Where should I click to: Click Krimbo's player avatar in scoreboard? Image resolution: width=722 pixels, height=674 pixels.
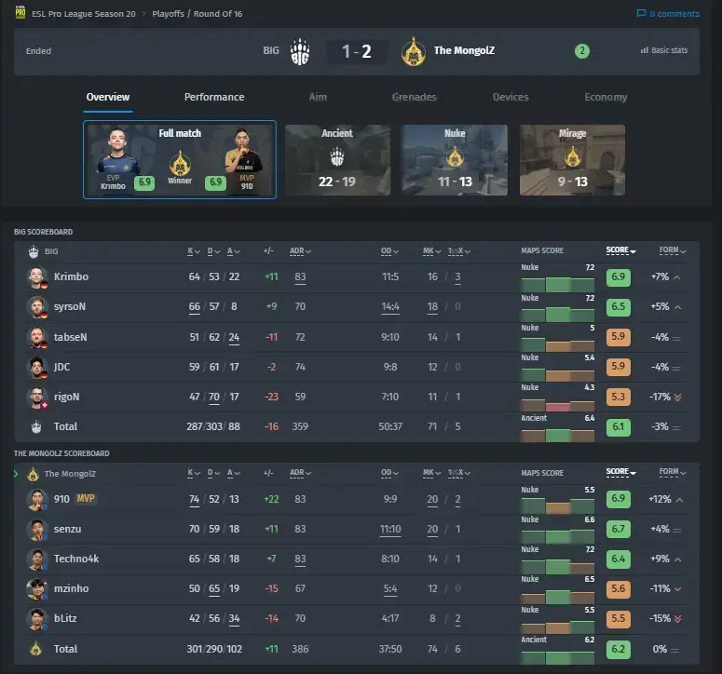pyautogui.click(x=36, y=277)
